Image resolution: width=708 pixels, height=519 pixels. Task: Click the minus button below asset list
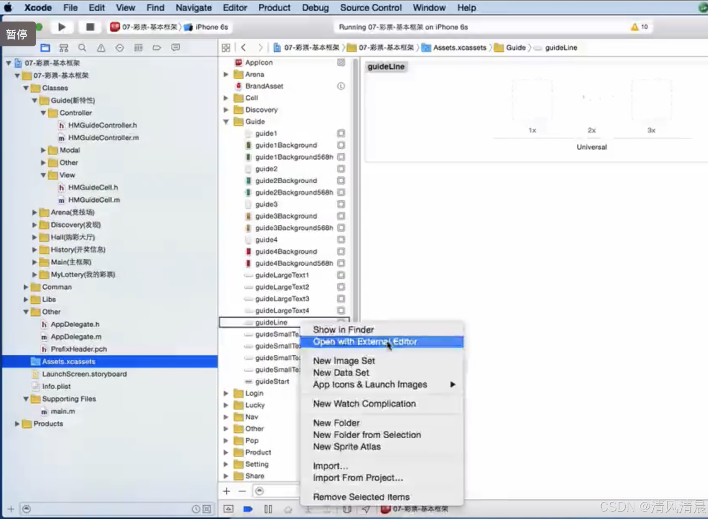242,491
